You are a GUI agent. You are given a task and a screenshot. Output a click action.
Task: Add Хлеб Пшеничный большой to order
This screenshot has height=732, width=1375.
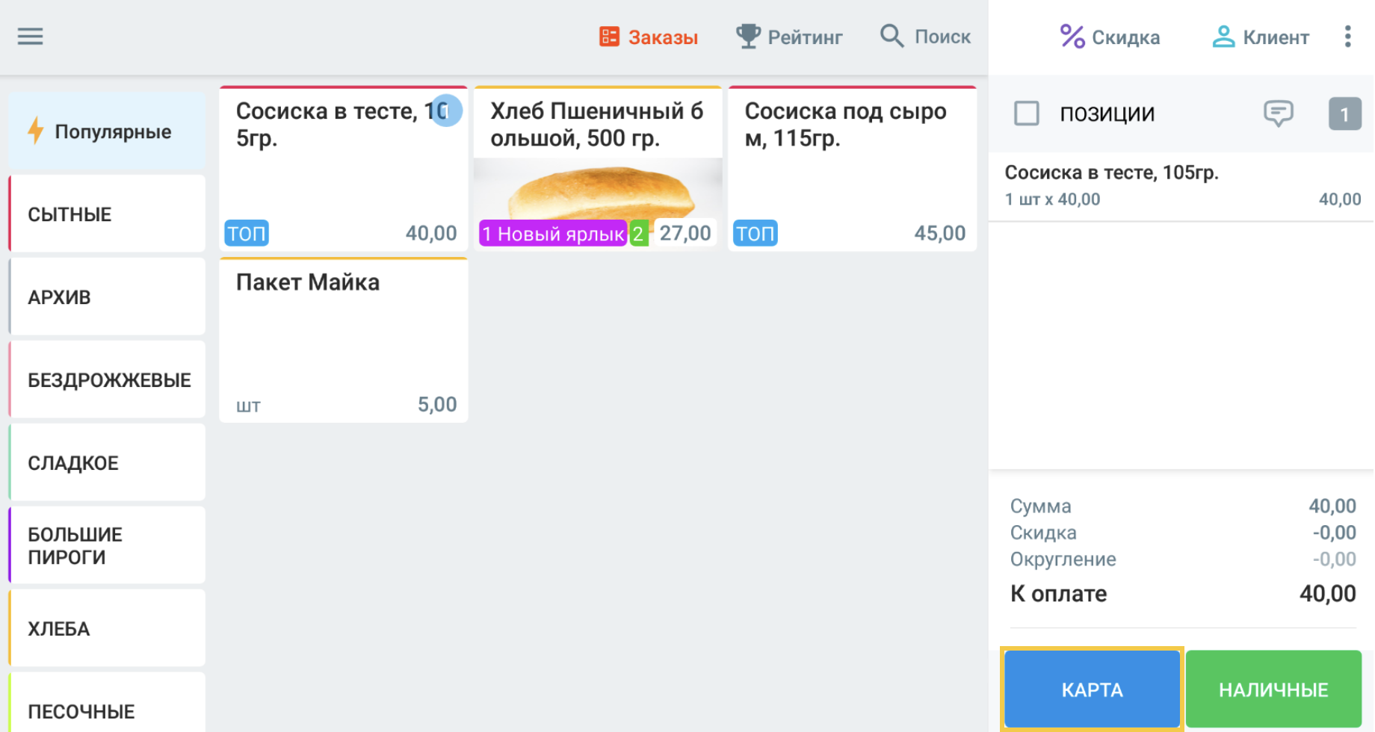coord(598,169)
